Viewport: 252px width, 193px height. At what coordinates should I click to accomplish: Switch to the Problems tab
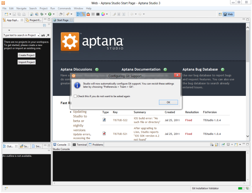96,145
